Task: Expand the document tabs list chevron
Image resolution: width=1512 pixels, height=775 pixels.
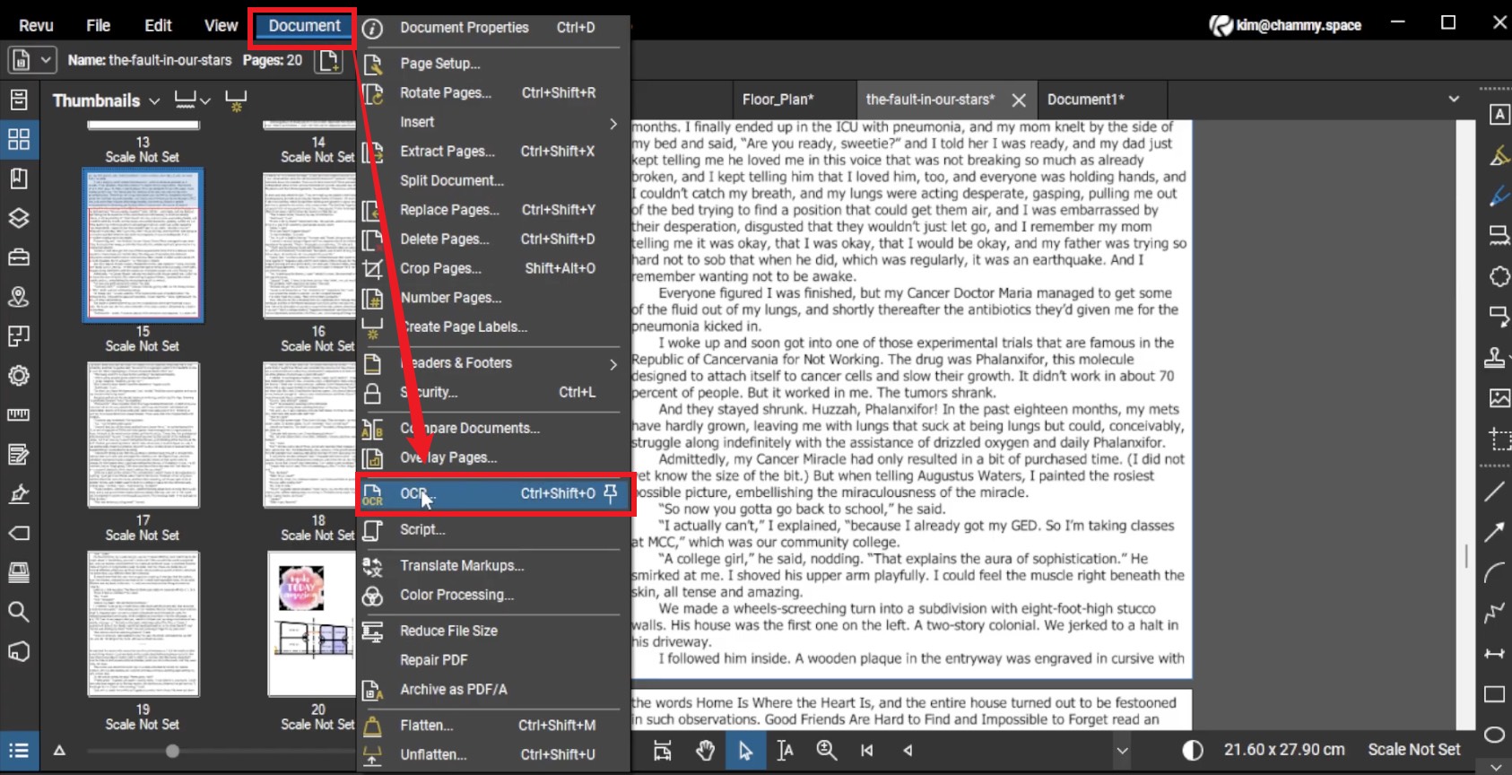Action: [1454, 100]
